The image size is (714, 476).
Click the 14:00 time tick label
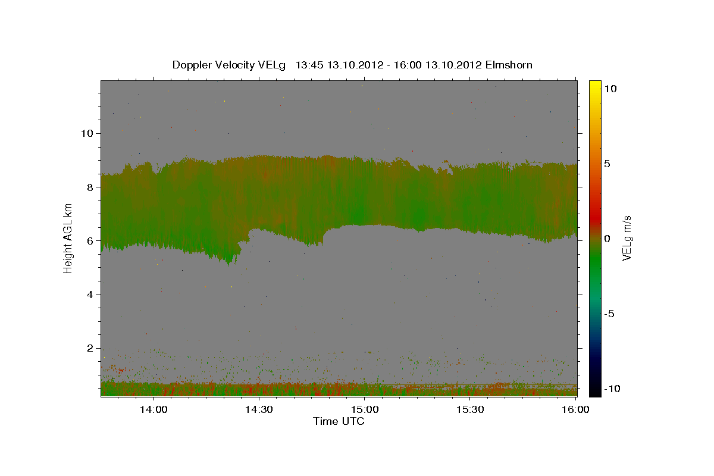pos(154,410)
